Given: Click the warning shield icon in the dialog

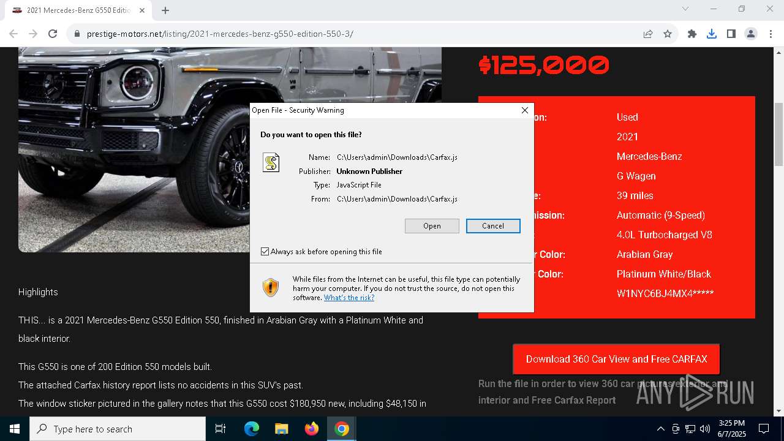Looking at the screenshot, I should click(x=271, y=287).
